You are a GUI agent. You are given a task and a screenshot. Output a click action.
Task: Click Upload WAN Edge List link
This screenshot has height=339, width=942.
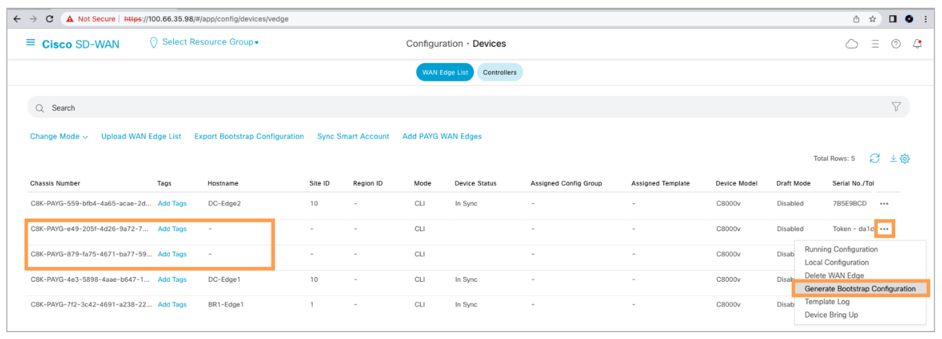pyautogui.click(x=141, y=136)
